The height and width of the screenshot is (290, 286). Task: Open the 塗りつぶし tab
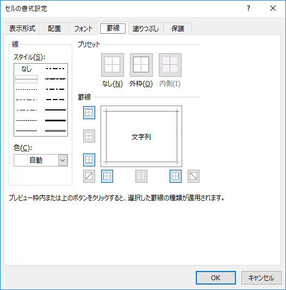pyautogui.click(x=146, y=29)
